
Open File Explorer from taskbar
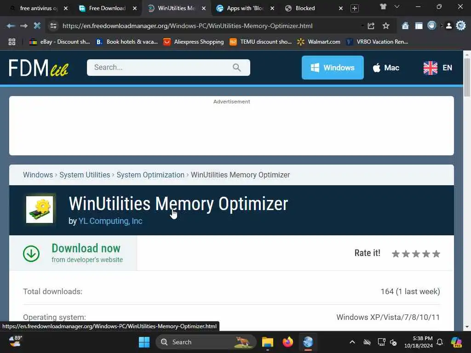tap(267, 342)
